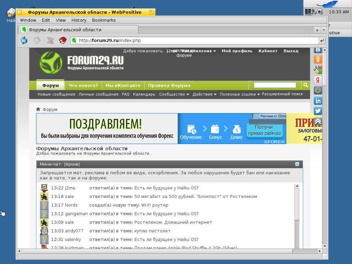This screenshot has height=264, width=352.
Task: Open a new tab with plus button
Action: pos(317,30)
